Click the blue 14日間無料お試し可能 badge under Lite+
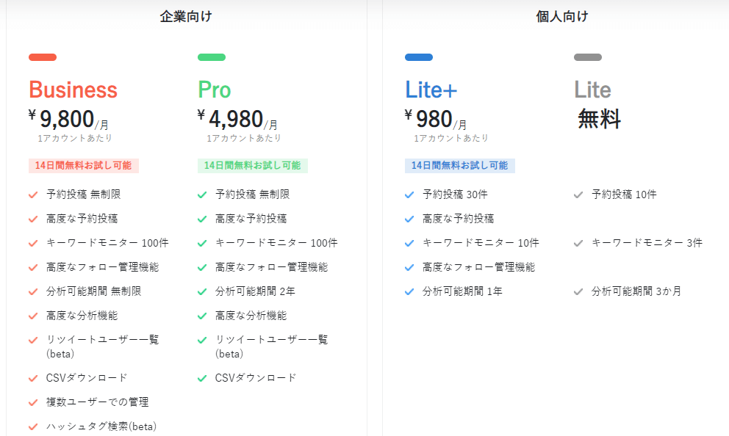 [460, 166]
